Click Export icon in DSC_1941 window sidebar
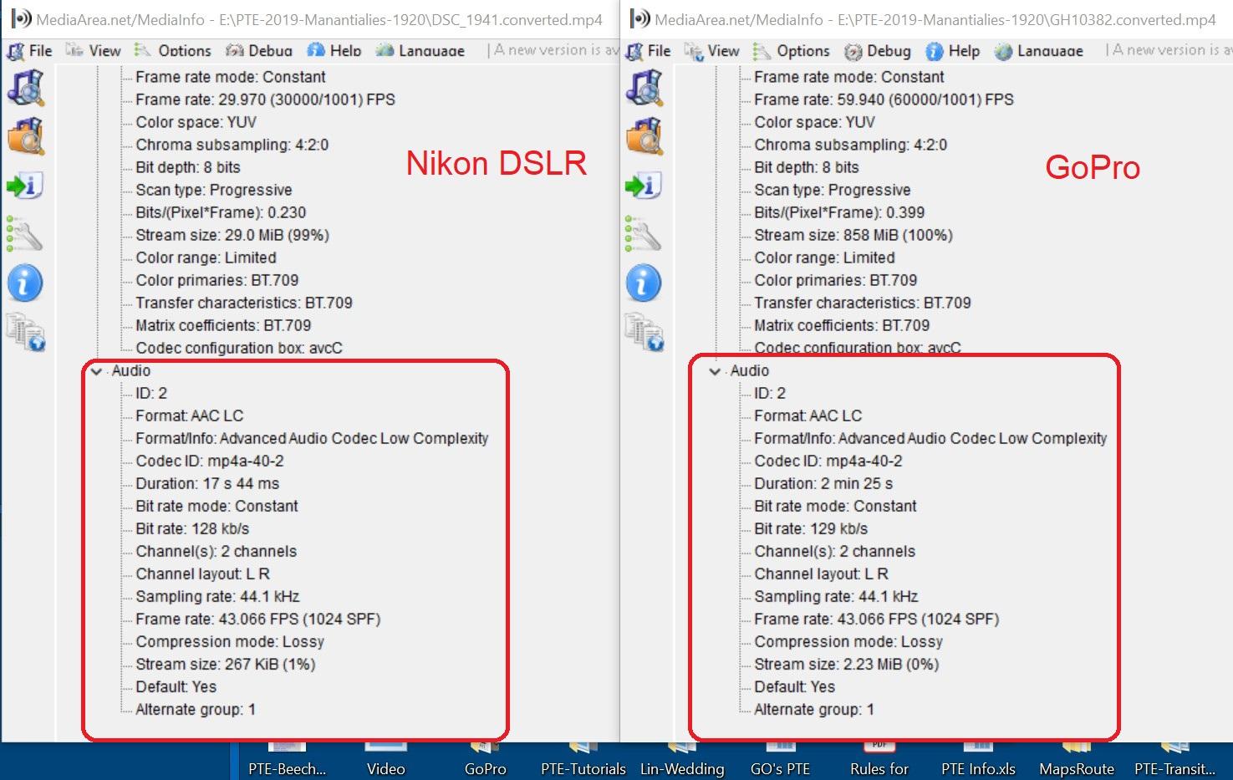This screenshot has width=1233, height=780. pyautogui.click(x=25, y=186)
